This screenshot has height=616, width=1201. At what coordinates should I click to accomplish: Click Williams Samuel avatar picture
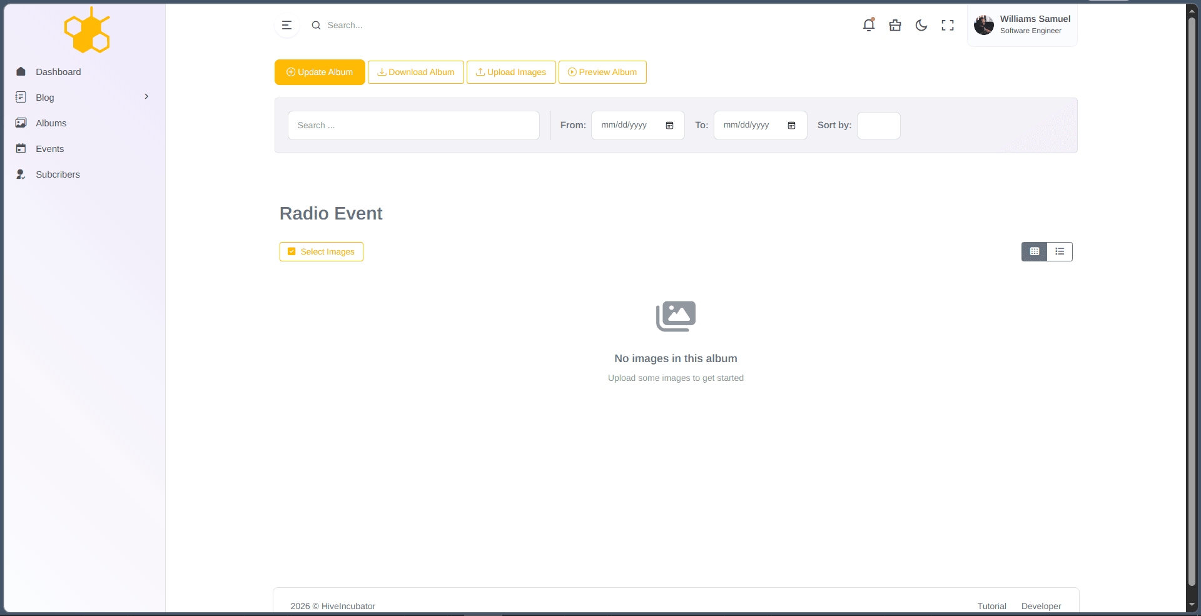click(x=984, y=25)
